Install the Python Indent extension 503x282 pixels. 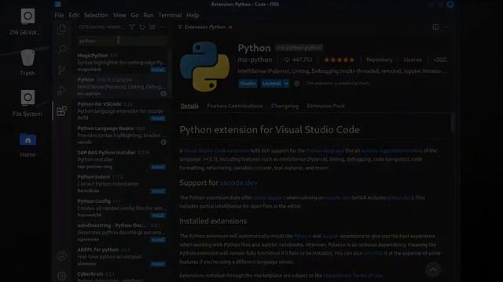tap(158, 191)
